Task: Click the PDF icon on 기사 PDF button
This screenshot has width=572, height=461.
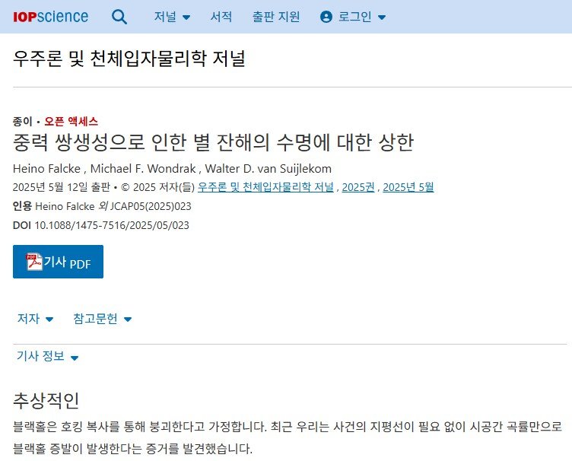Action: point(34,262)
